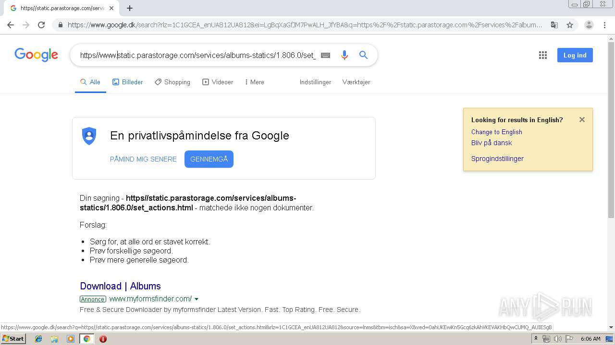
Task: Select the Chrome taskbar icon
Action: pyautogui.click(x=86, y=339)
